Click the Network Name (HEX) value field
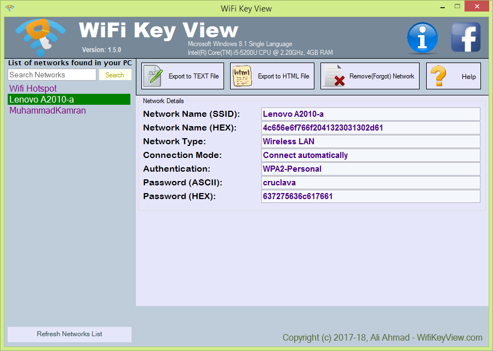The image size is (493, 351). click(371, 128)
